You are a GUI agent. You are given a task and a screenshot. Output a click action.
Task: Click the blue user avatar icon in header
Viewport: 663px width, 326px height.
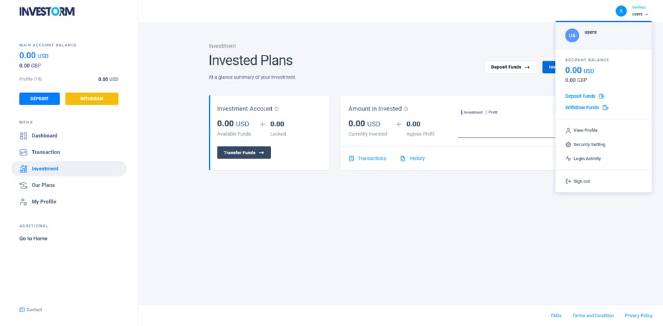[x=621, y=11]
